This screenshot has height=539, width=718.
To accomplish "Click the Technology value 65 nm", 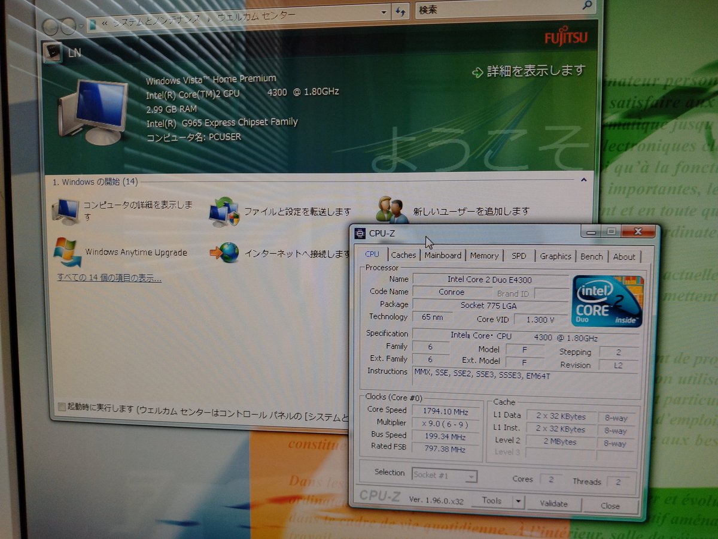I will click(x=431, y=317).
